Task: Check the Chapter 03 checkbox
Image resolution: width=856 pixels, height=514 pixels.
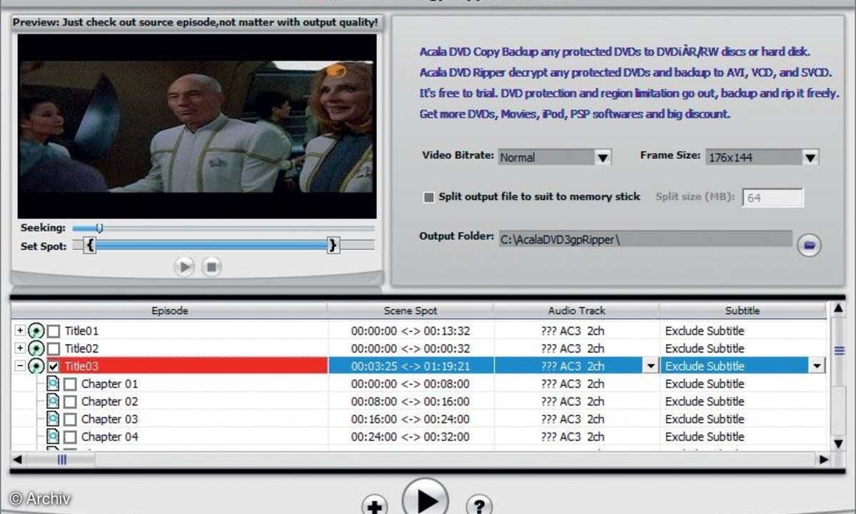Action: pyautogui.click(x=70, y=420)
